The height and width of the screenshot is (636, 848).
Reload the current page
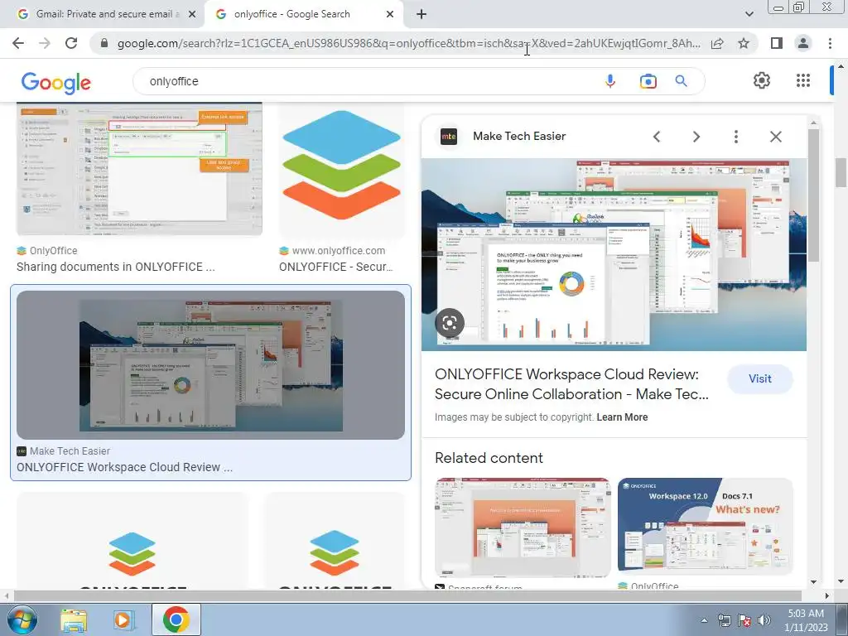(71, 43)
